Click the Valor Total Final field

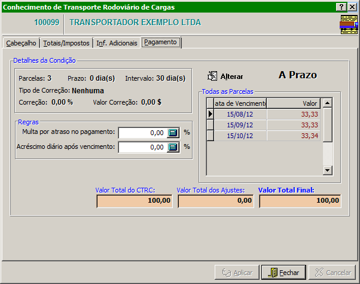(300, 201)
